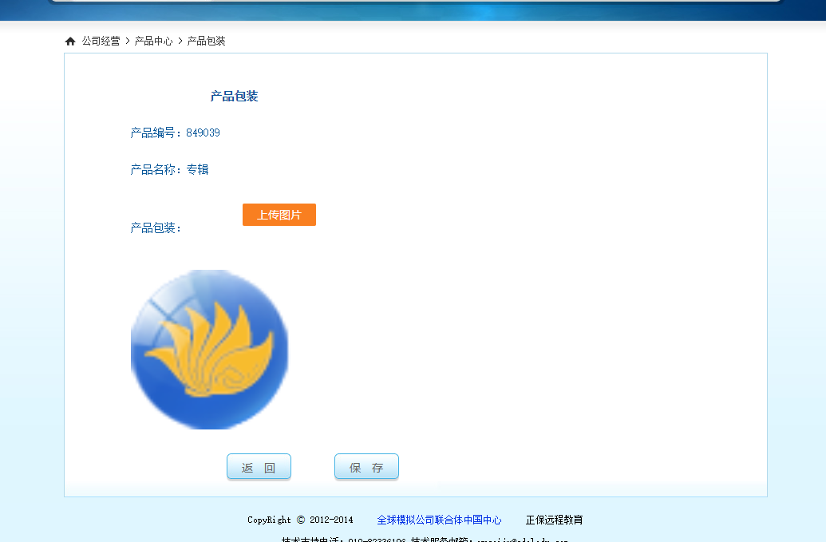826x542 pixels.
Task: Click the chevron after 产品中心
Action: pos(180,42)
